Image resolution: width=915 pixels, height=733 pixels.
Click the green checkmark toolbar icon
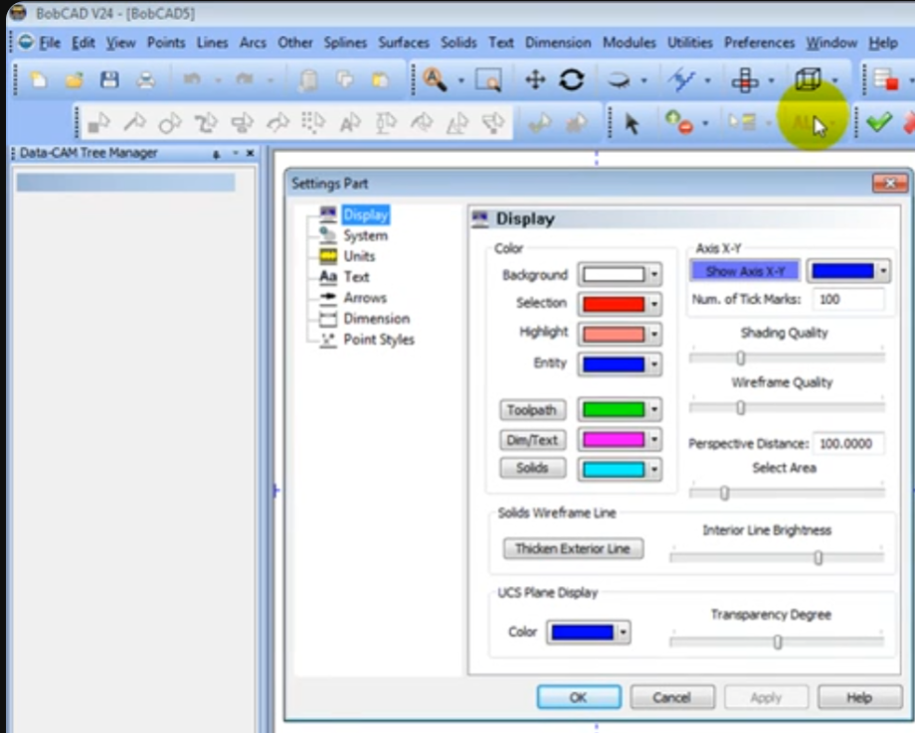pos(877,123)
